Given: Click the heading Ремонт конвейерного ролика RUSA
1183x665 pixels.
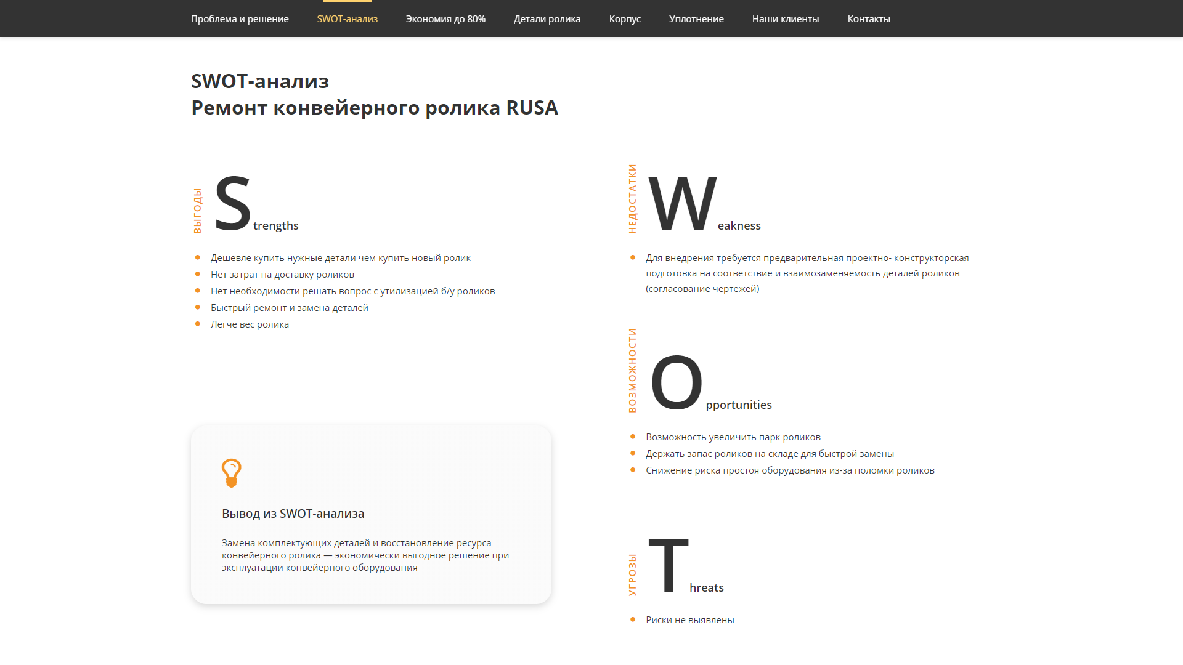Looking at the screenshot, I should pos(375,108).
